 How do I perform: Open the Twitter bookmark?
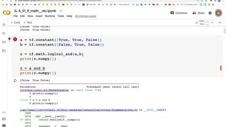point(145,5)
